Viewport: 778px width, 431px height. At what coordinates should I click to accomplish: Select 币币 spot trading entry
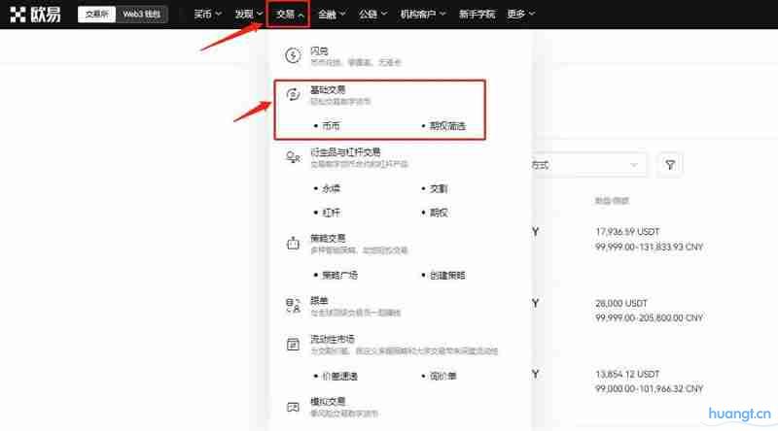click(x=331, y=126)
